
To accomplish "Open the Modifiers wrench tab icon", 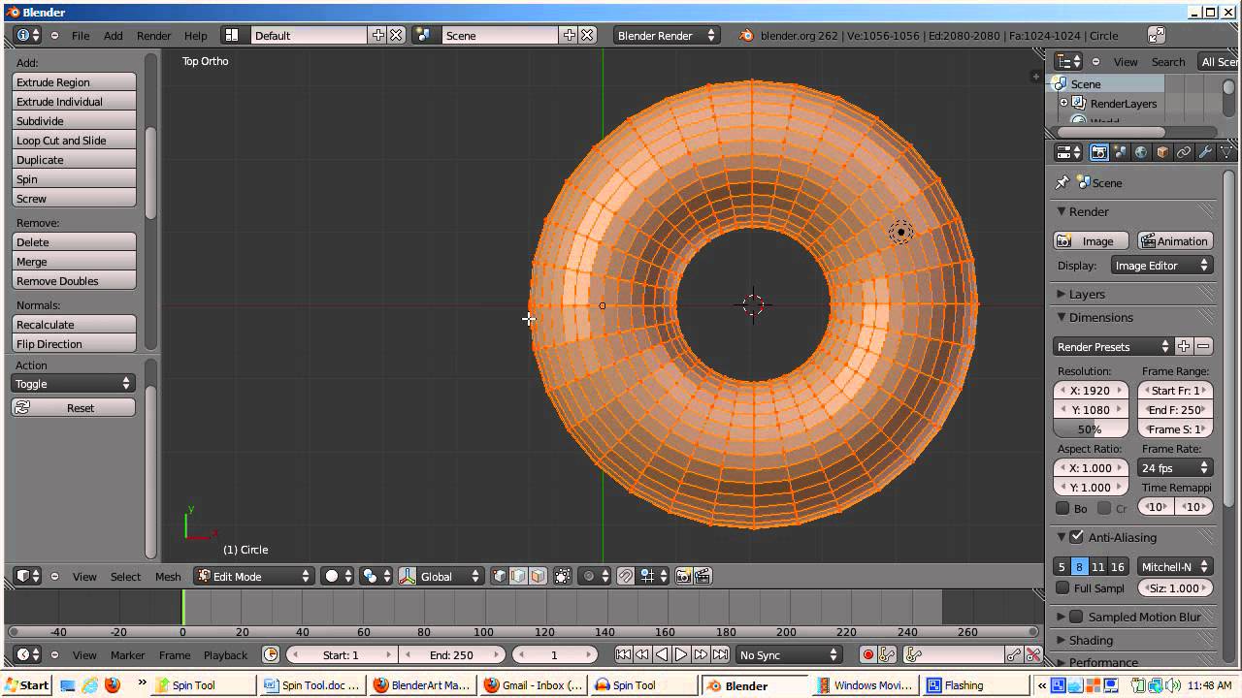I will (1205, 152).
